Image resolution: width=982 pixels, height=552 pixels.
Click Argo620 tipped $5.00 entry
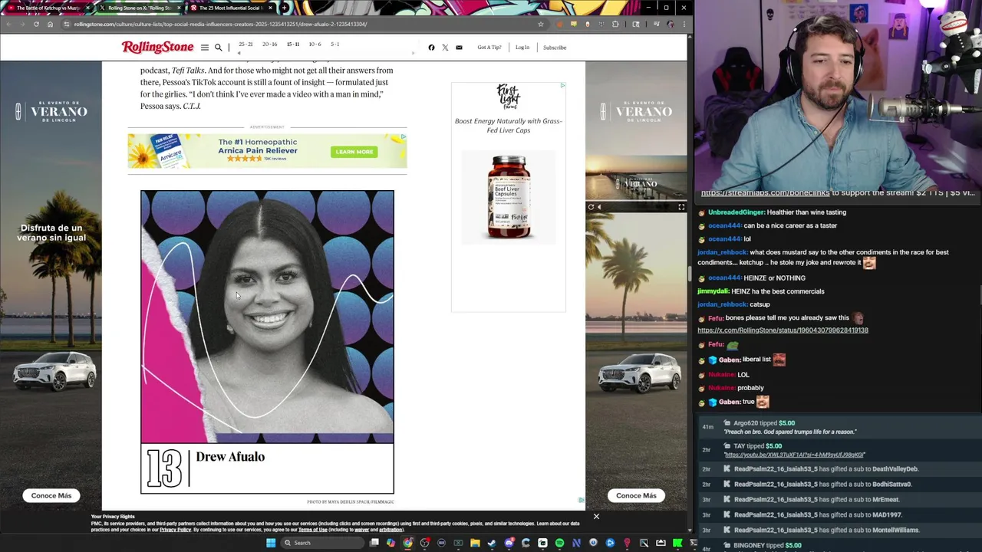[x=839, y=428]
